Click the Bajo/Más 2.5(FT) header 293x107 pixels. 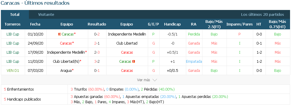[x=214, y=24]
